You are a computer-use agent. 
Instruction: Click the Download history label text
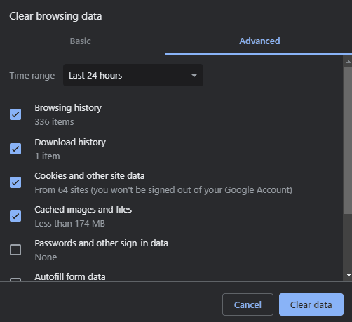click(70, 142)
